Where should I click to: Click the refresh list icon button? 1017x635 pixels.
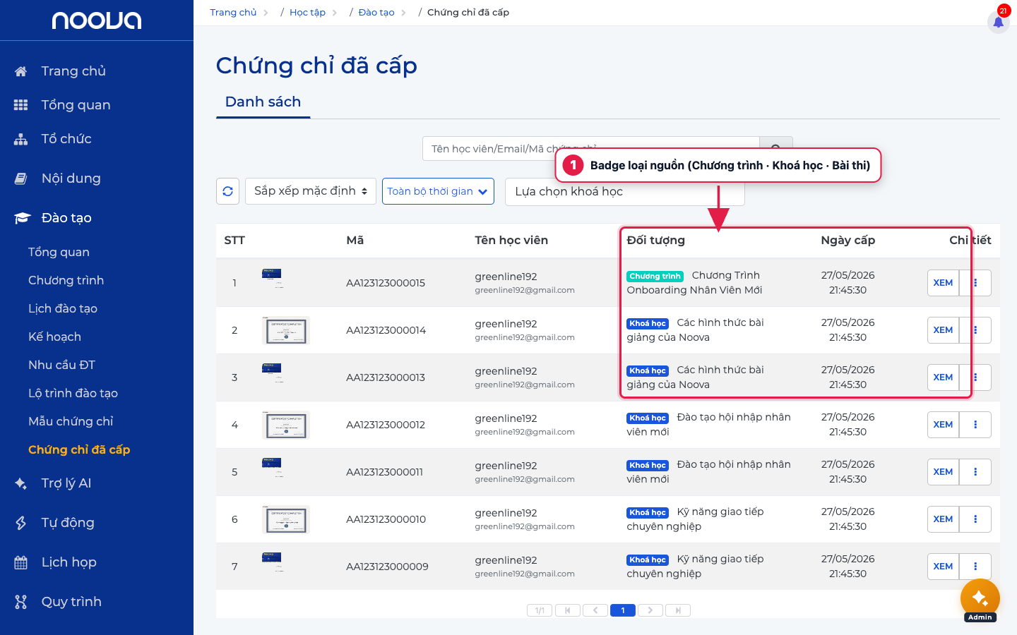[227, 191]
